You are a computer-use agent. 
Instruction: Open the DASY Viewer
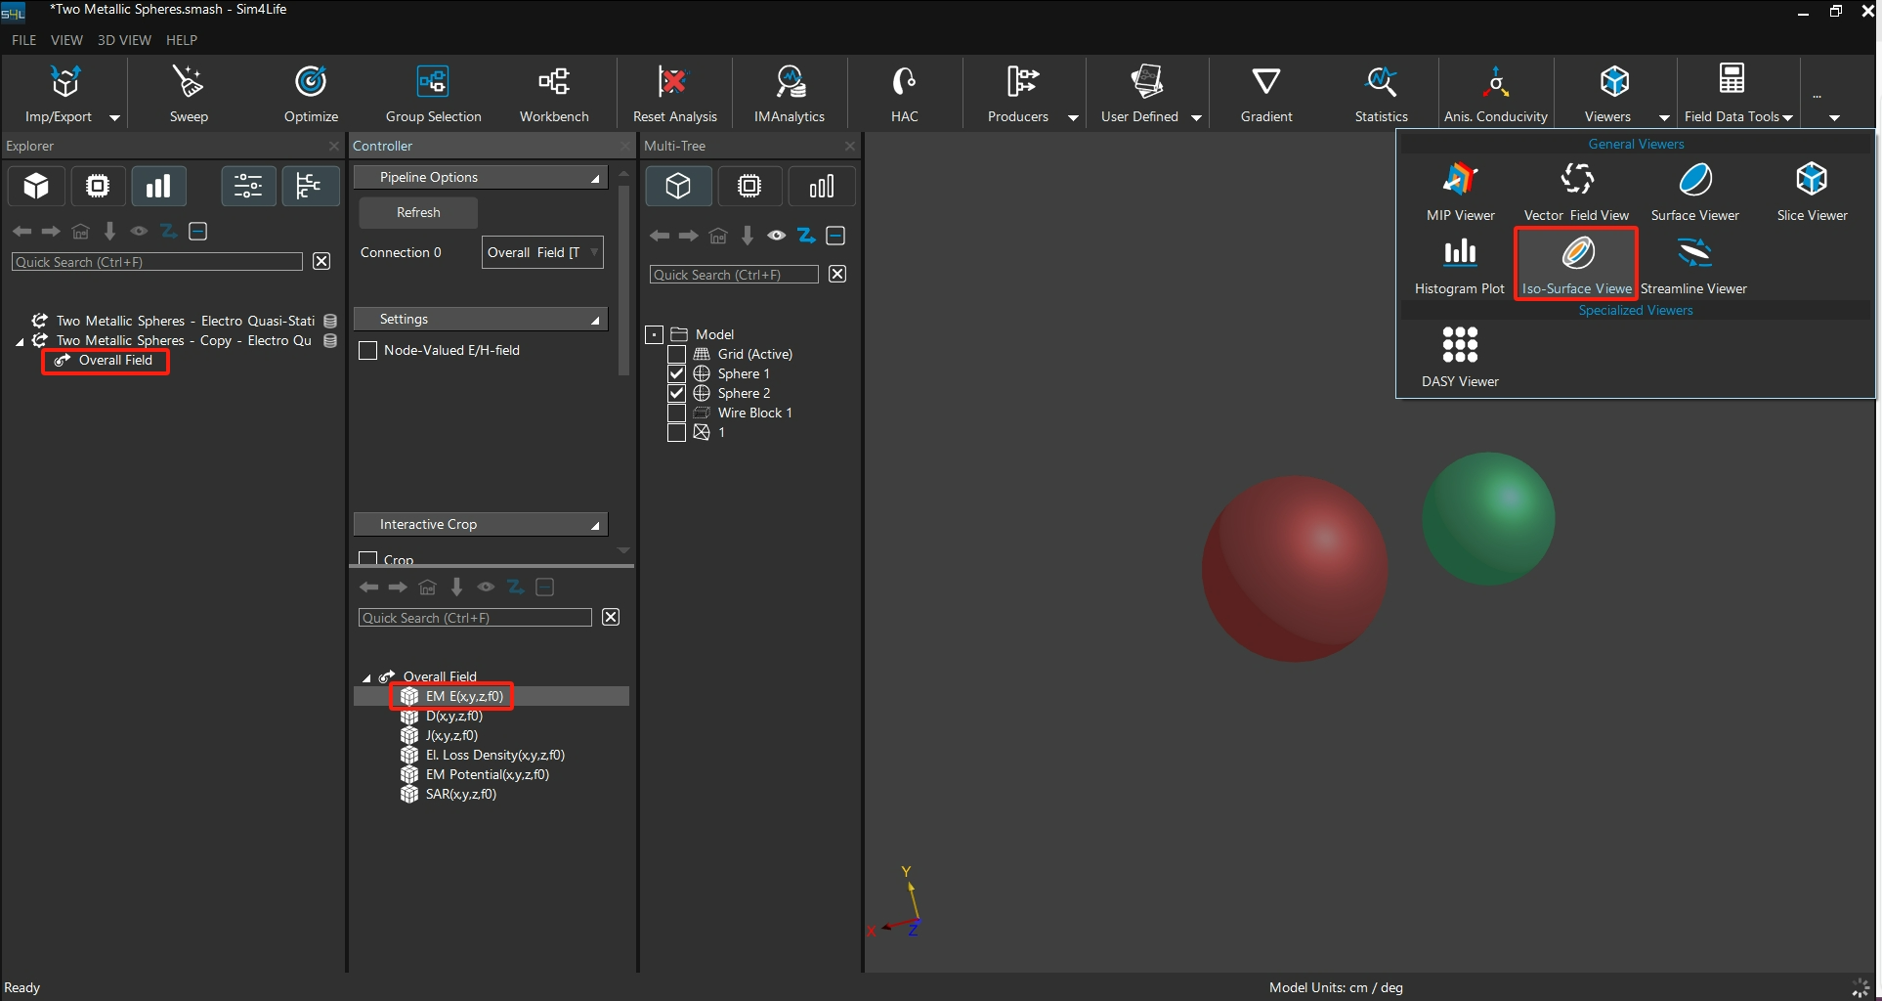[x=1460, y=357]
